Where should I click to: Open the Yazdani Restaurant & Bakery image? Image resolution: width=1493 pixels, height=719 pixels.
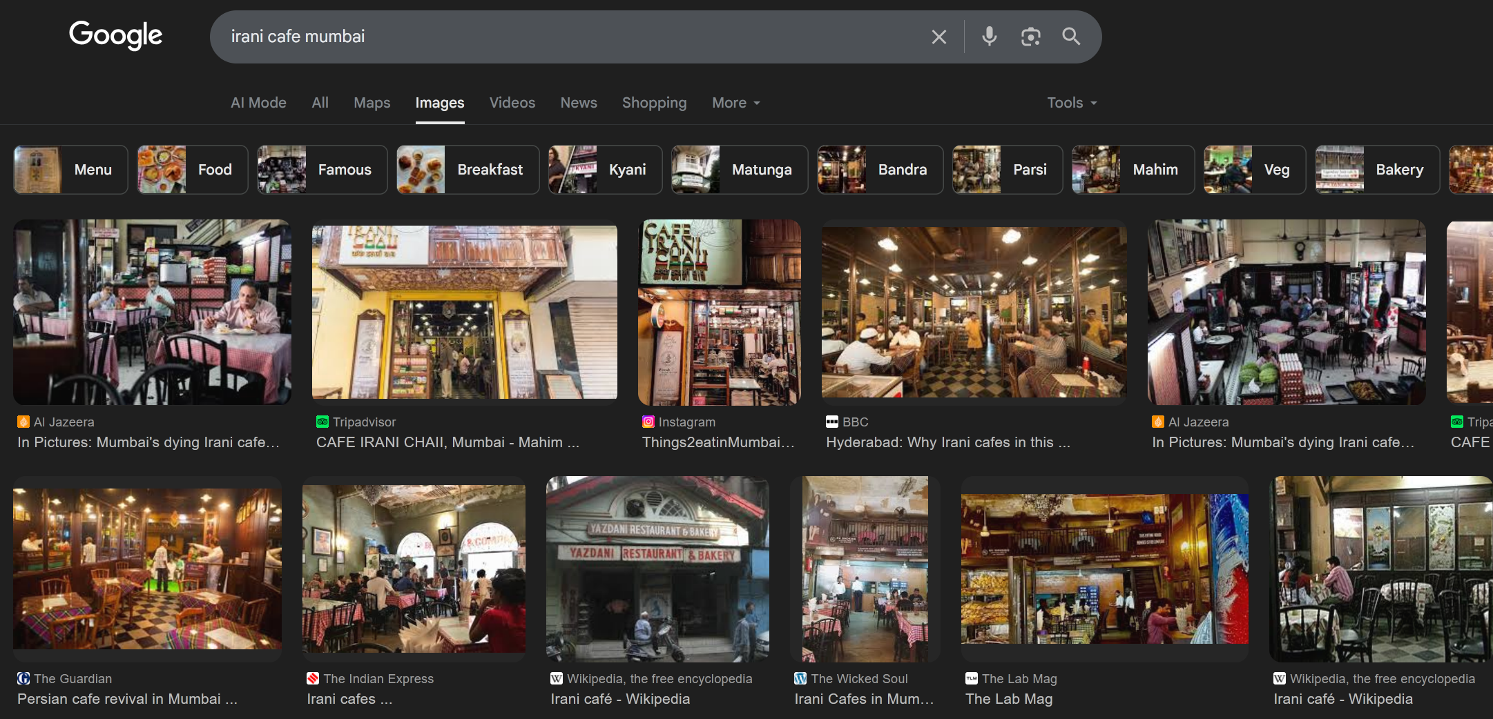pos(657,569)
